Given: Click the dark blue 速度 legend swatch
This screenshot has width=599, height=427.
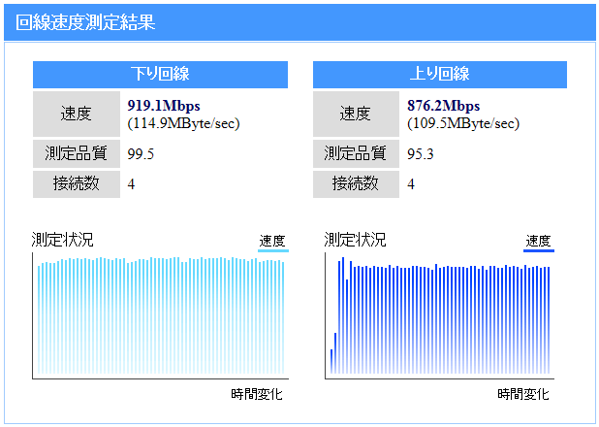Looking at the screenshot, I should pos(539,250).
